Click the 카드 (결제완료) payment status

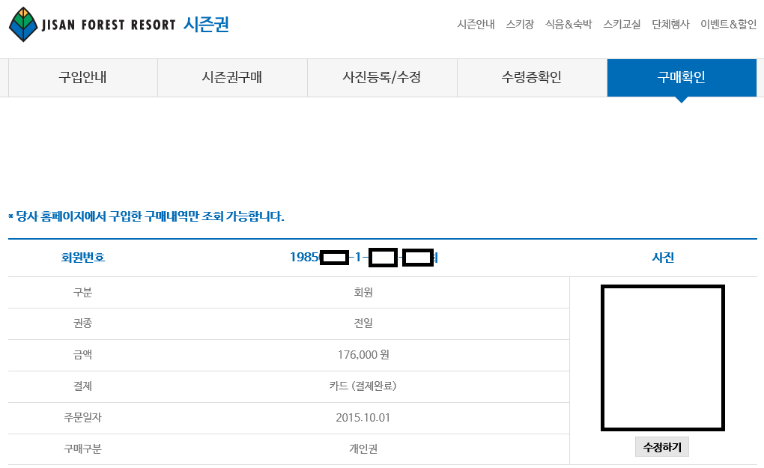(363, 386)
